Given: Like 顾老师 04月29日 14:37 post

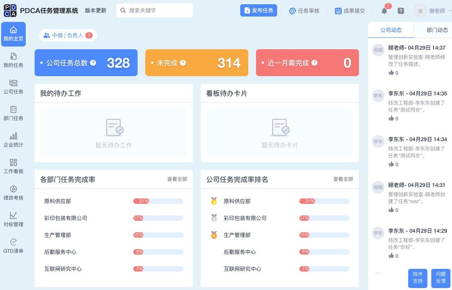Looking at the screenshot, I should tap(391, 72).
